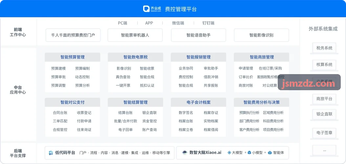
Task: Click the 业务协同 item
Action: (186, 68)
